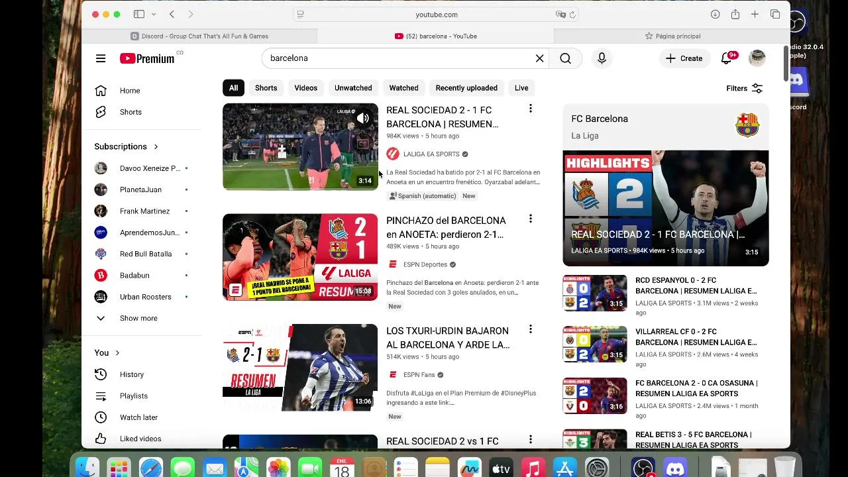Click the page vertical scrollbar

tap(786, 64)
